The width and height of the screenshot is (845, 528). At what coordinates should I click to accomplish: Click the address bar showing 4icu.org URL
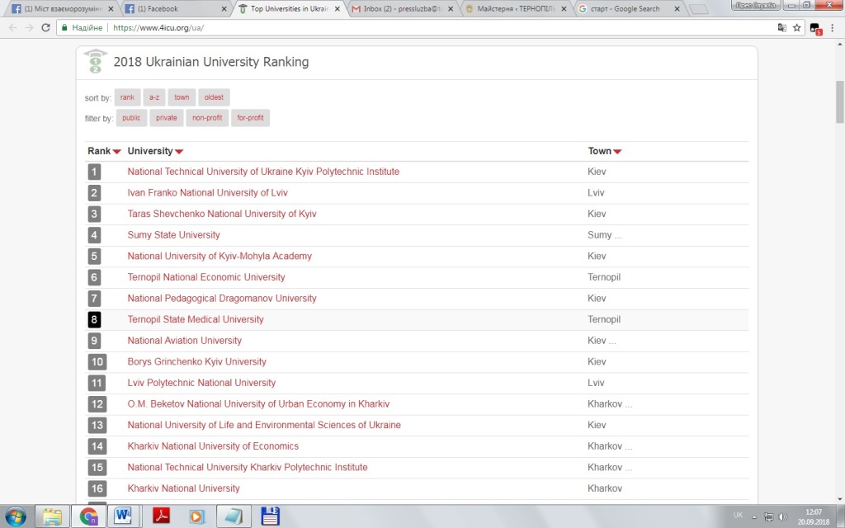(413, 27)
